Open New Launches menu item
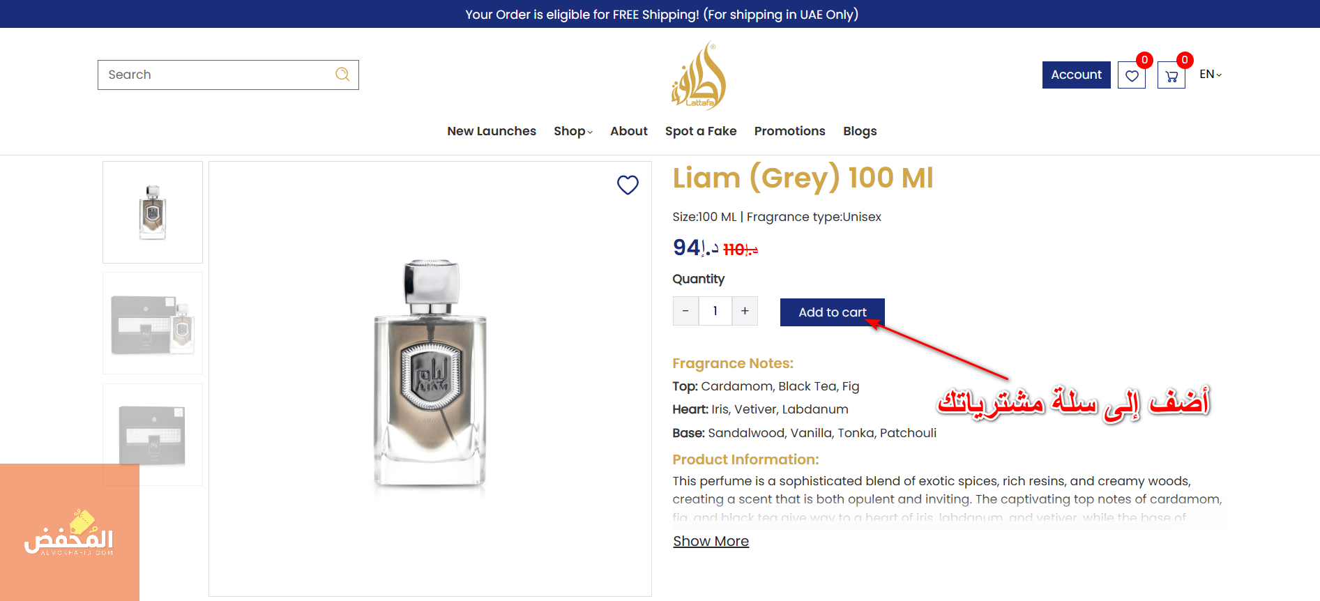 coord(492,131)
